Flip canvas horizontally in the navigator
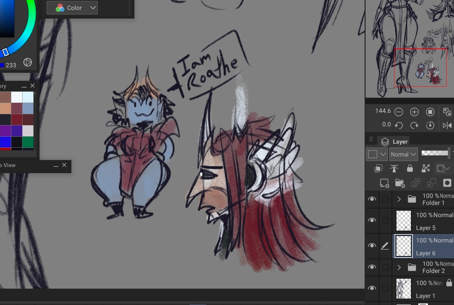Screen dimensions: 454x305 point(447,125)
